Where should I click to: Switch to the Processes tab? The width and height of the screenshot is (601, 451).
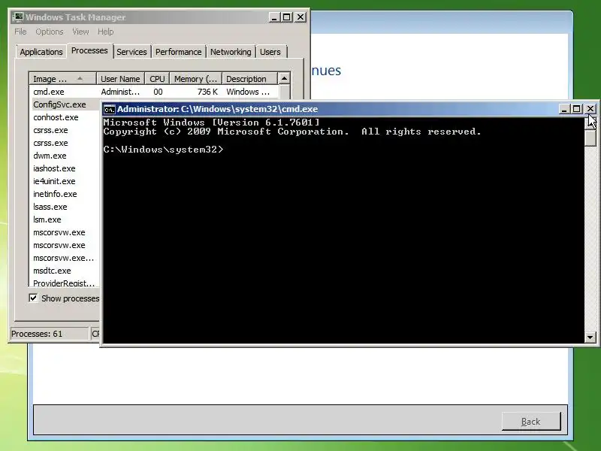(x=89, y=50)
